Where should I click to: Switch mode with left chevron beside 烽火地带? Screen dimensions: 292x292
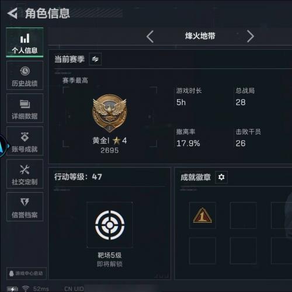click(x=150, y=36)
